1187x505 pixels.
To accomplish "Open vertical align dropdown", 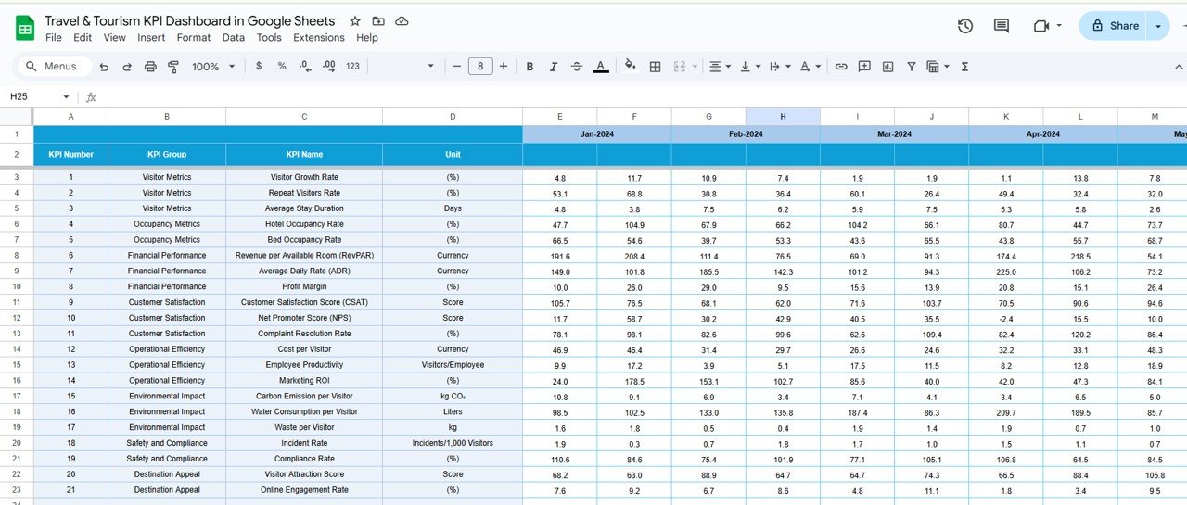I will tap(750, 67).
